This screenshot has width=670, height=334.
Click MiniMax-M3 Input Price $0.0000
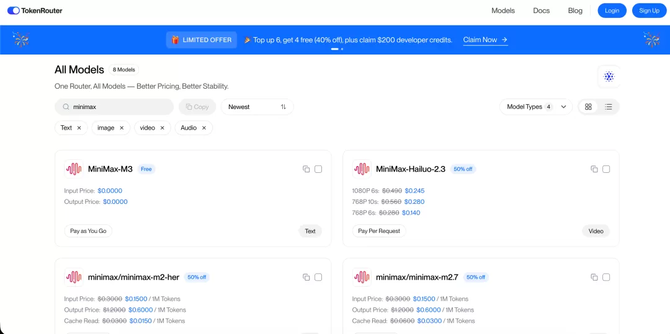110,191
